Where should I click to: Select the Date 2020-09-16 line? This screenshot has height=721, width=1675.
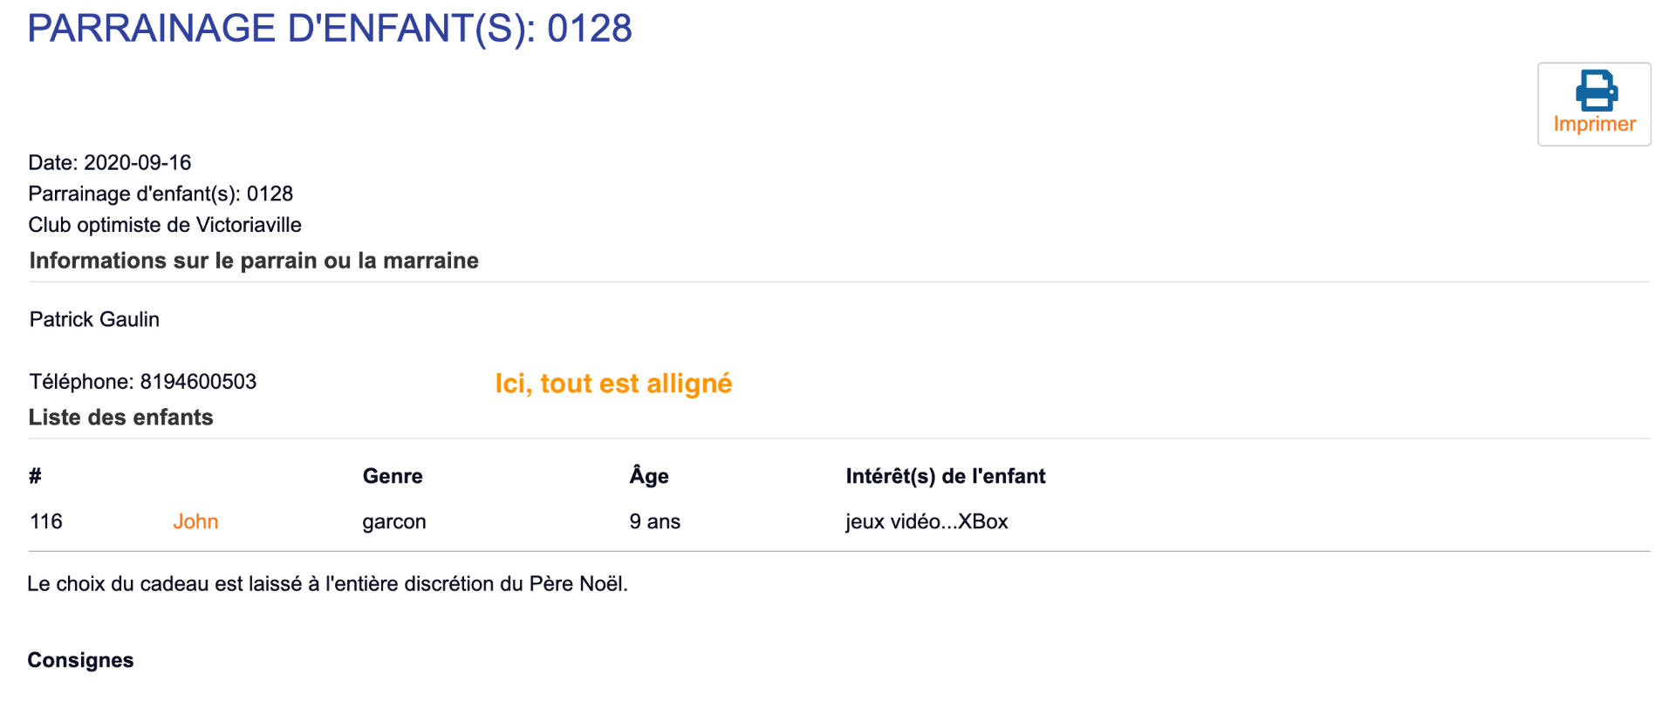(x=110, y=163)
